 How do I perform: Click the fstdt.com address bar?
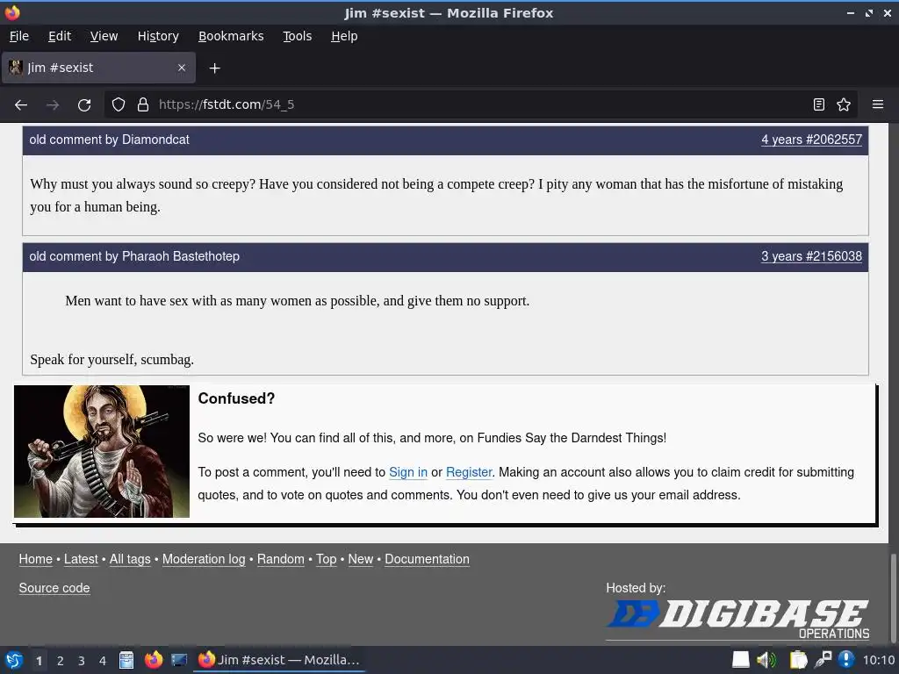click(x=482, y=104)
